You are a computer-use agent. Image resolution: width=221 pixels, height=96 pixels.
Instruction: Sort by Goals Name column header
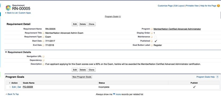pos(29,83)
